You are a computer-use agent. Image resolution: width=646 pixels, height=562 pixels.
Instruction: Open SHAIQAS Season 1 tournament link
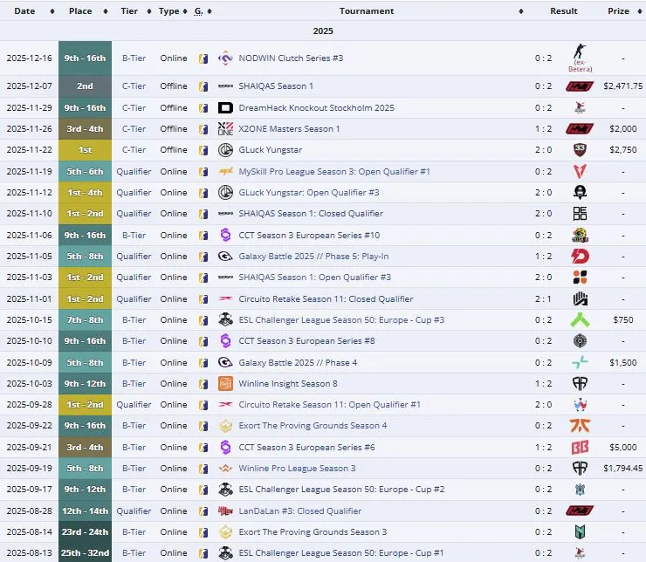point(276,86)
